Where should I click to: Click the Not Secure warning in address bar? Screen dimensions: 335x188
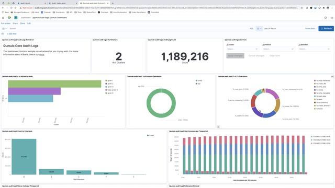(26, 8)
